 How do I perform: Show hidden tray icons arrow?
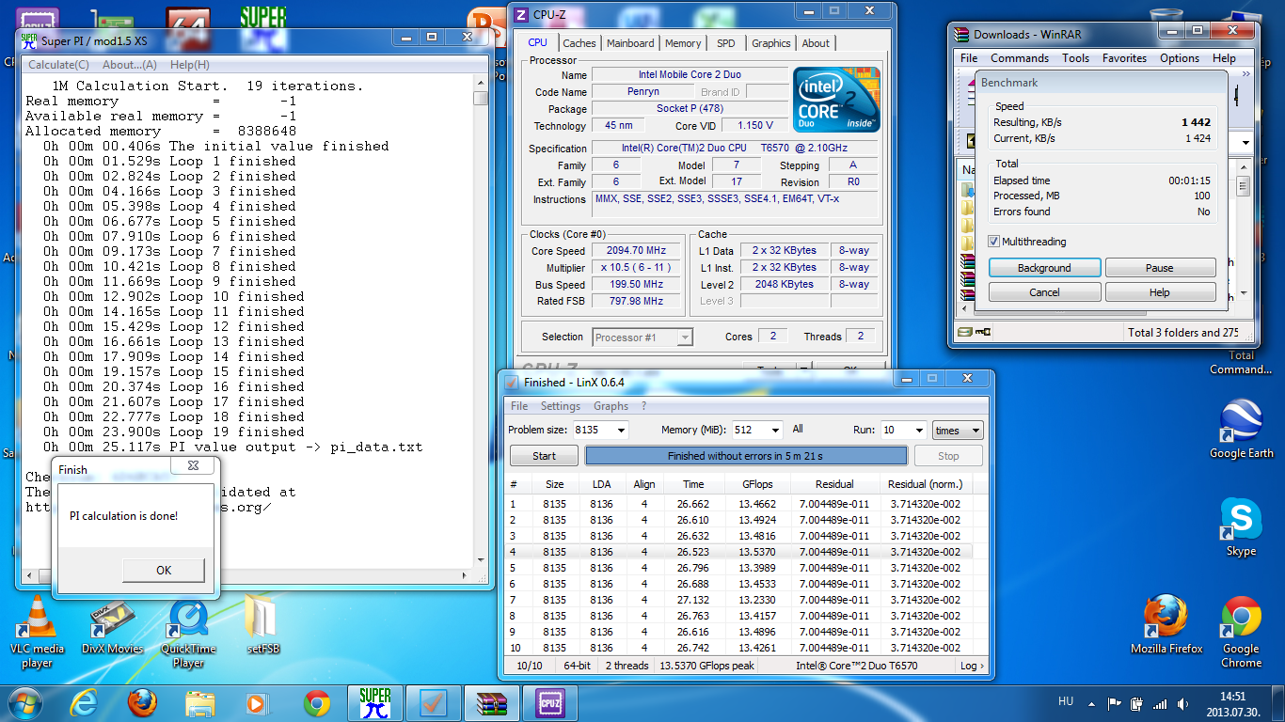tap(1090, 703)
